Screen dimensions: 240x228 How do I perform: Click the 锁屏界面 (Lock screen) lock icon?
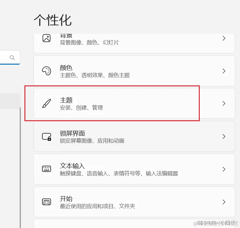pyautogui.click(x=46, y=136)
